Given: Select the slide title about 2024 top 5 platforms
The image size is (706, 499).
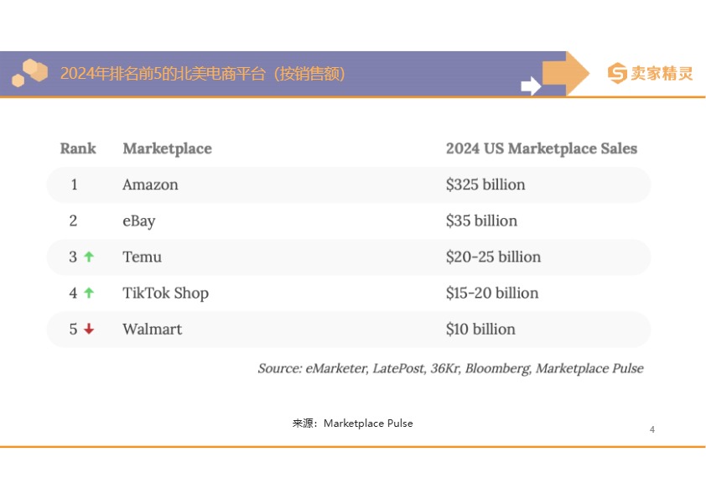Looking at the screenshot, I should pyautogui.click(x=203, y=74).
